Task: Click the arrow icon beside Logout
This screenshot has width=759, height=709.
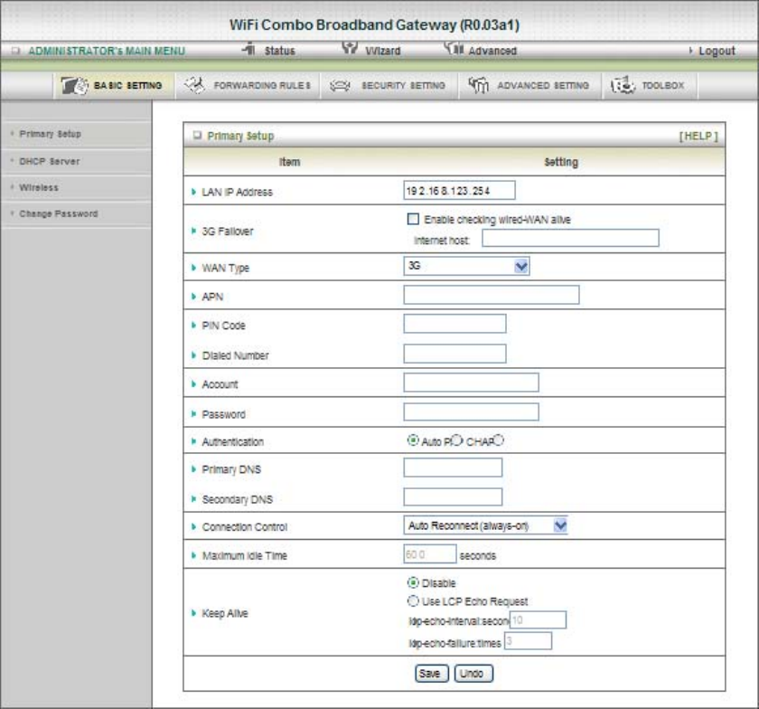Action: 690,51
